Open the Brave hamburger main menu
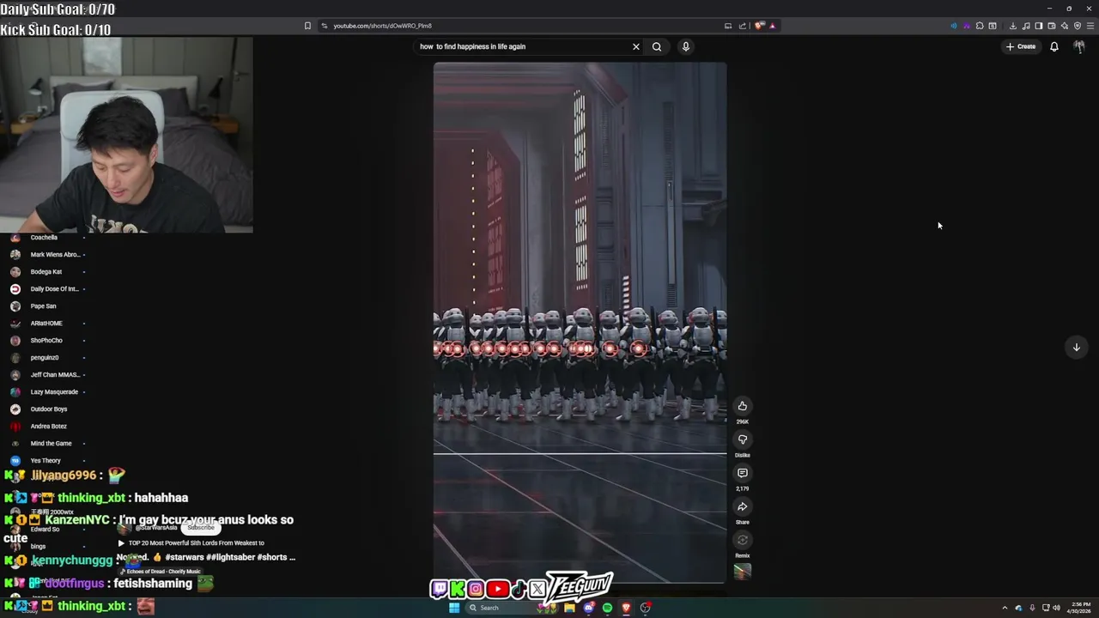This screenshot has height=618, width=1099. tap(1090, 26)
